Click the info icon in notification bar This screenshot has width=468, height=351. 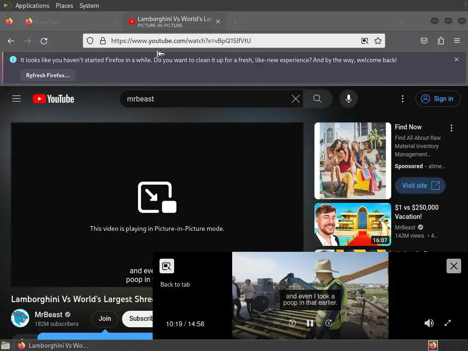click(x=13, y=60)
